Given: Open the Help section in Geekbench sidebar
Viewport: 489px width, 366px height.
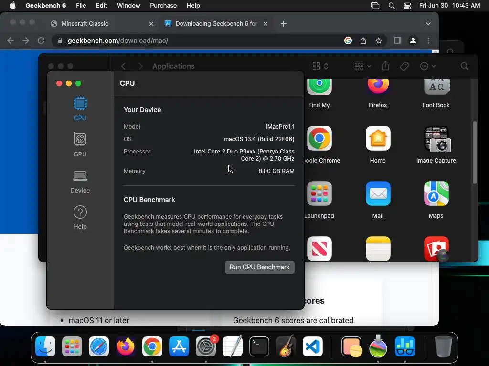Looking at the screenshot, I should (80, 217).
